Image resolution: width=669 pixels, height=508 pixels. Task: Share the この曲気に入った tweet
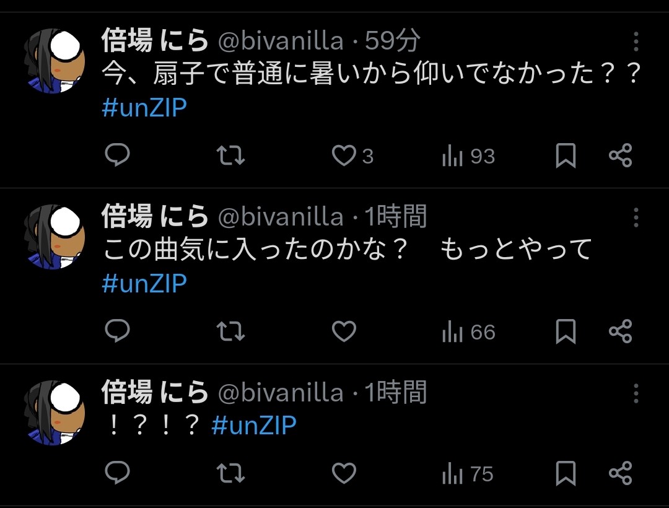620,332
